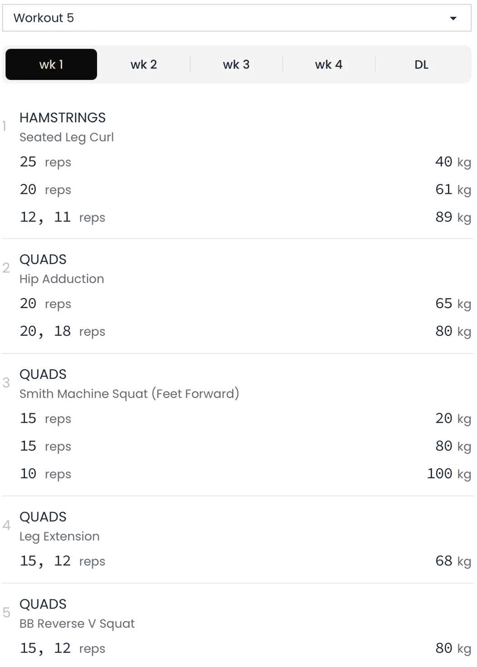Click the 89 kg weight value

tap(453, 217)
